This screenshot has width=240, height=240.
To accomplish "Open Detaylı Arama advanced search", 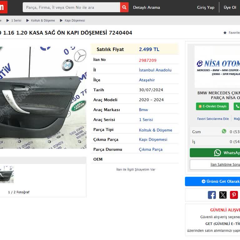I will tap(147, 7).
